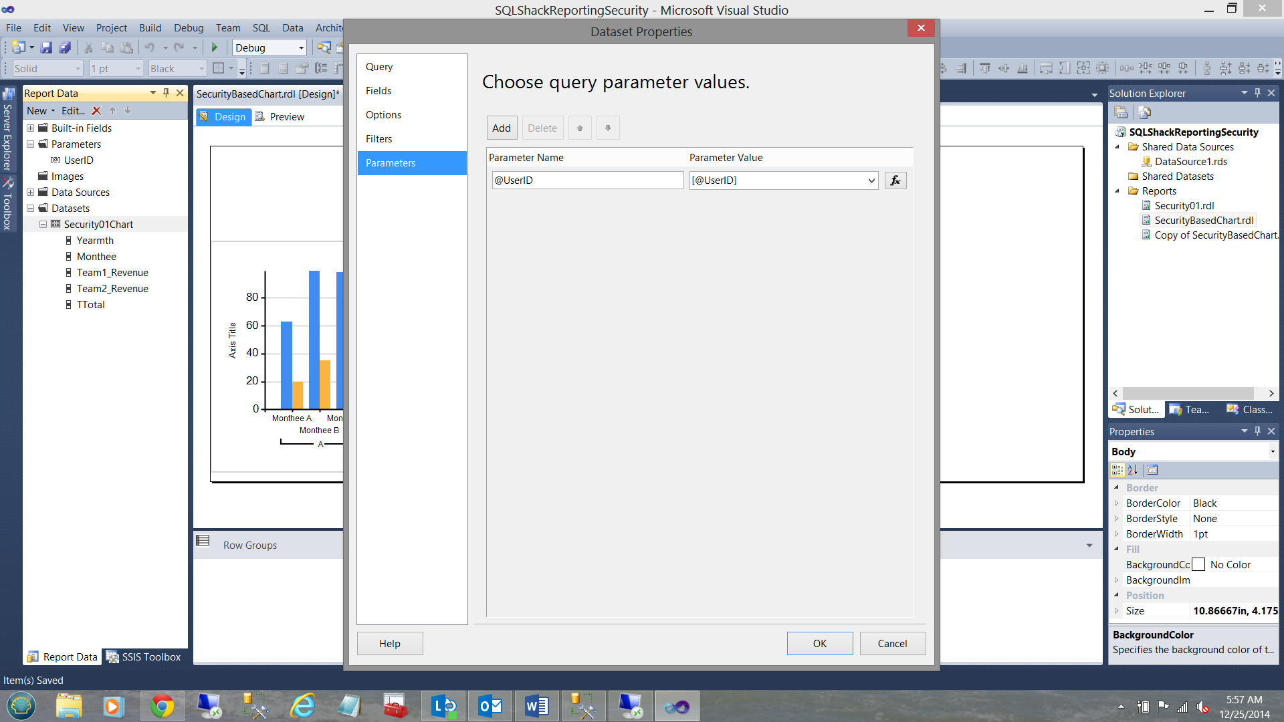Image resolution: width=1284 pixels, height=722 pixels.
Task: Click the Save icon in toolbar
Action: point(46,47)
